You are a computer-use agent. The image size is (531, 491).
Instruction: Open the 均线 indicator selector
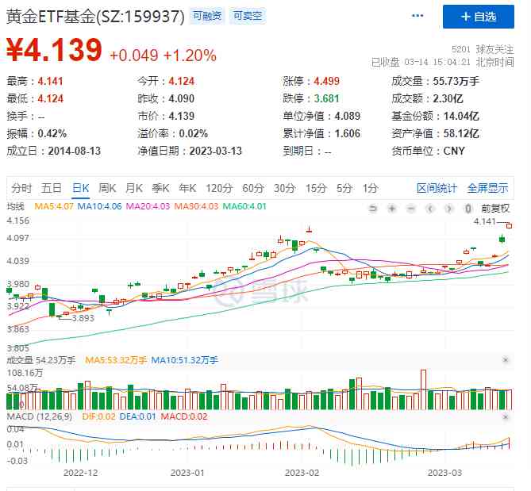[x=16, y=208]
